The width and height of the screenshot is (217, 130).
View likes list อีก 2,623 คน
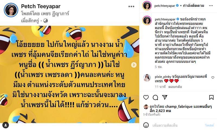[x=160, y=111]
